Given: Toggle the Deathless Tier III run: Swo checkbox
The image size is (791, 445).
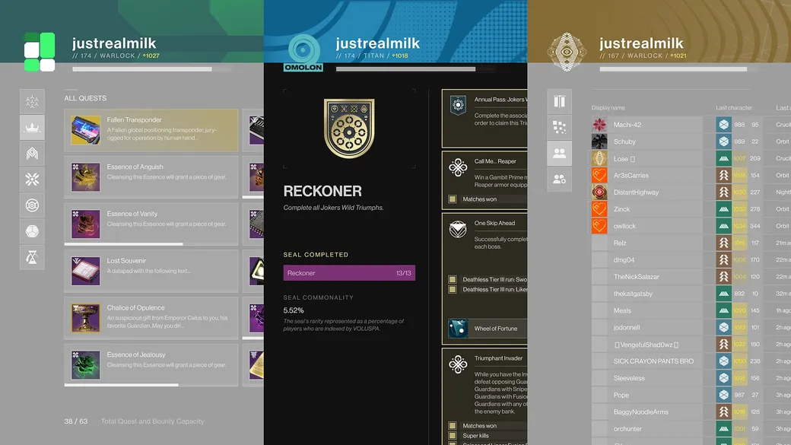Looking at the screenshot, I should [x=453, y=279].
